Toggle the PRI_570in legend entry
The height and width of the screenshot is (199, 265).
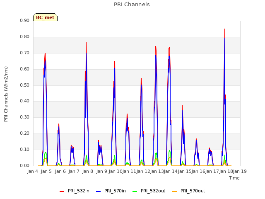[111, 191]
